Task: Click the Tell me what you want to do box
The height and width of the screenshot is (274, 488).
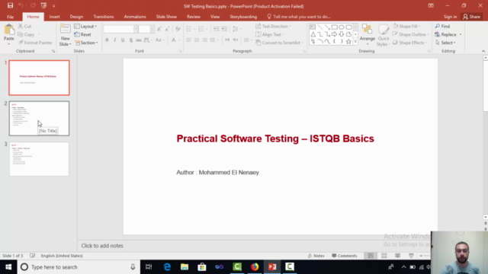Action: 298,17
